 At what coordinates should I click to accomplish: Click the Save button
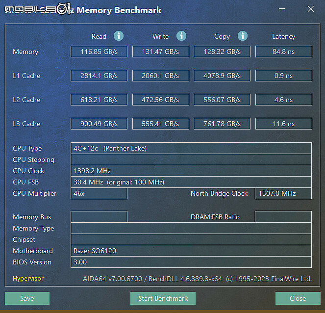(27, 298)
